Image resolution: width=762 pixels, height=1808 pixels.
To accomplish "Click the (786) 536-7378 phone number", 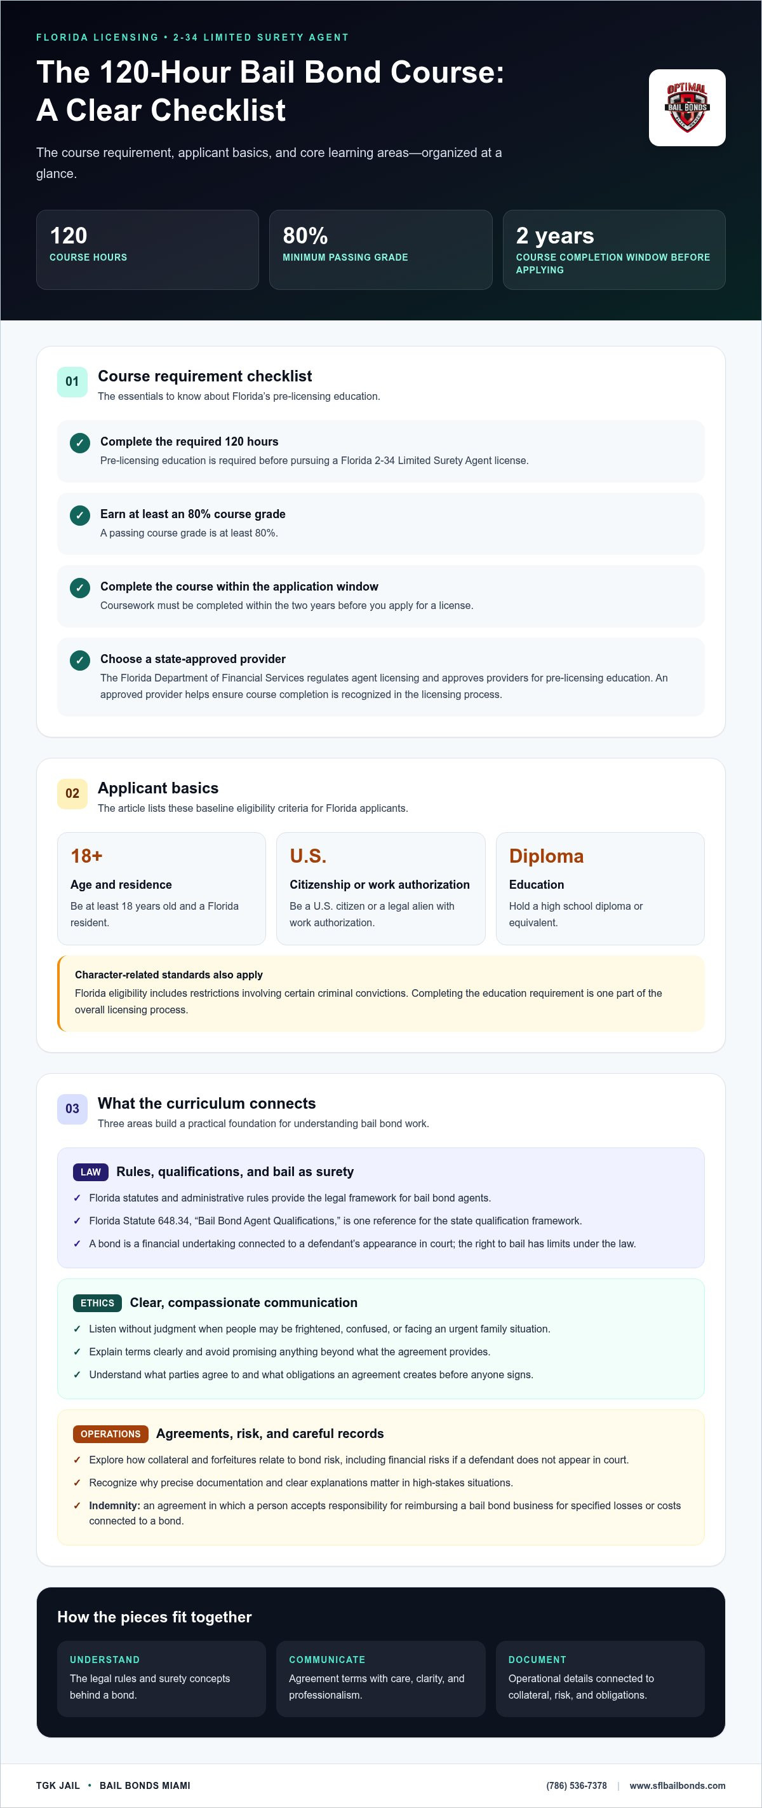I will tap(576, 1786).
